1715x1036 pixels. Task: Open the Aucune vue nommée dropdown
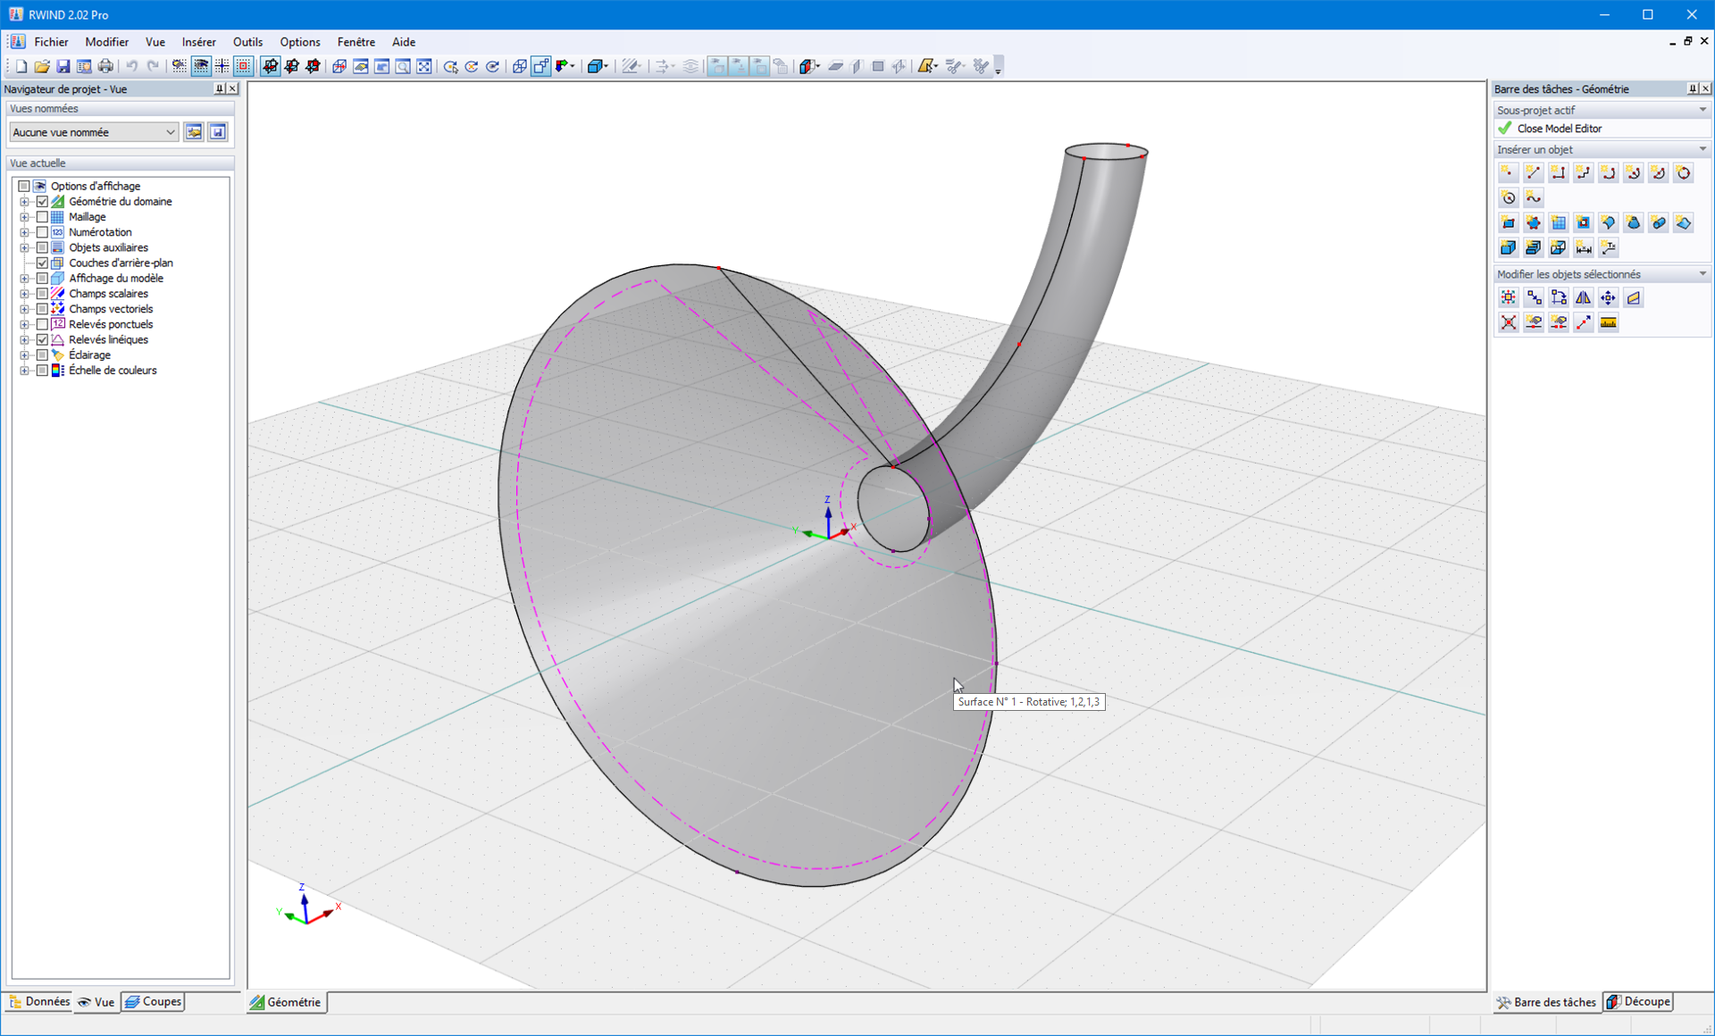(93, 132)
